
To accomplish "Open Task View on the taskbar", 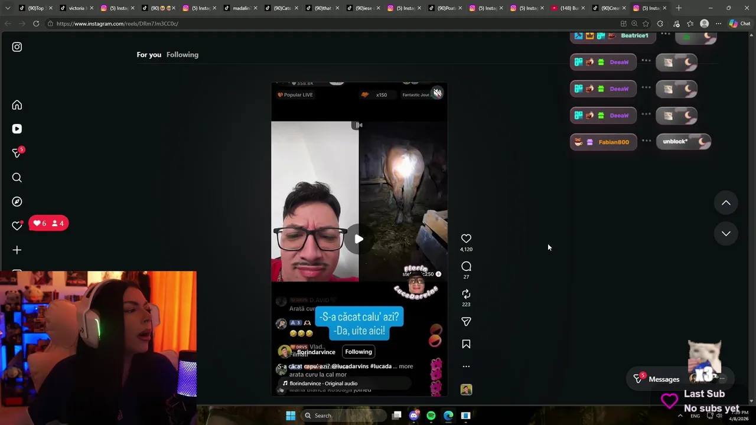I will pos(397,416).
